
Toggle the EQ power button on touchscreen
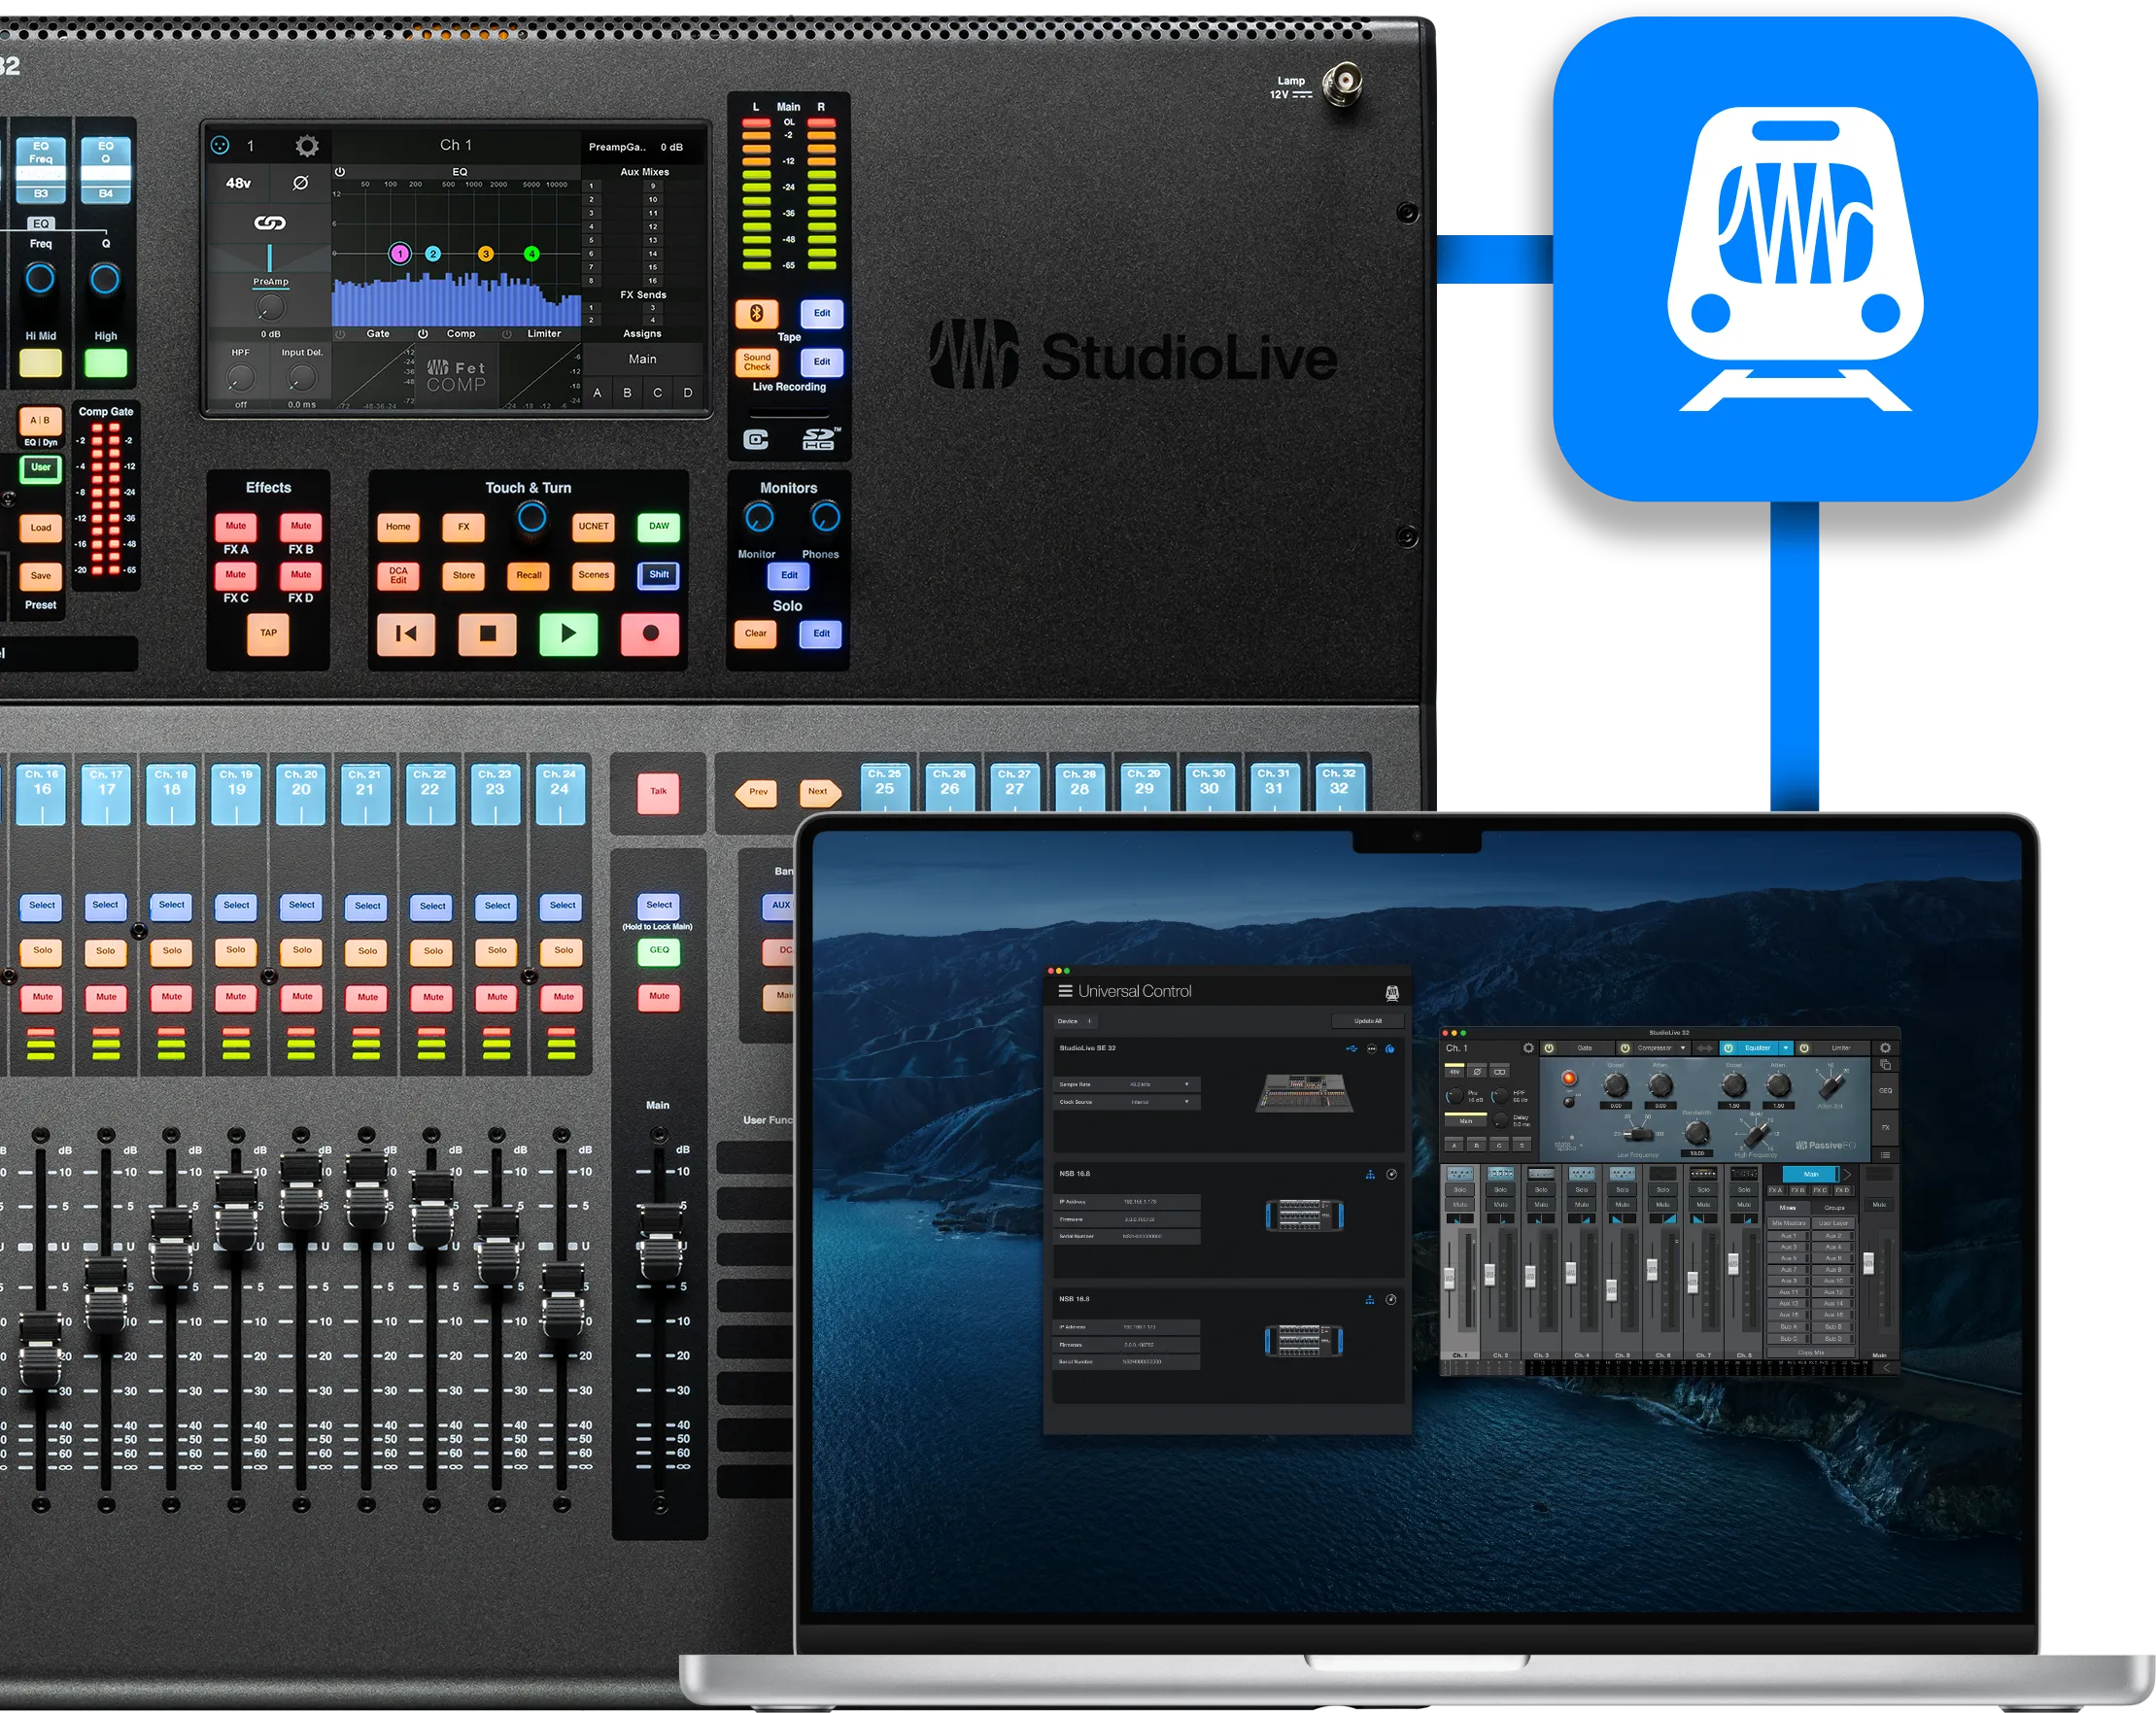point(340,172)
